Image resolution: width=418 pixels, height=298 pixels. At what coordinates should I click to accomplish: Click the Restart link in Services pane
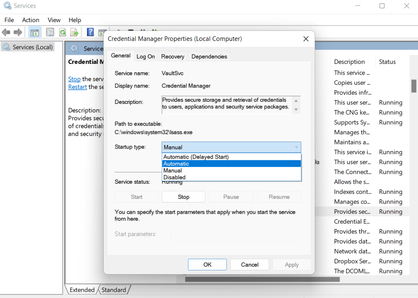[78, 87]
